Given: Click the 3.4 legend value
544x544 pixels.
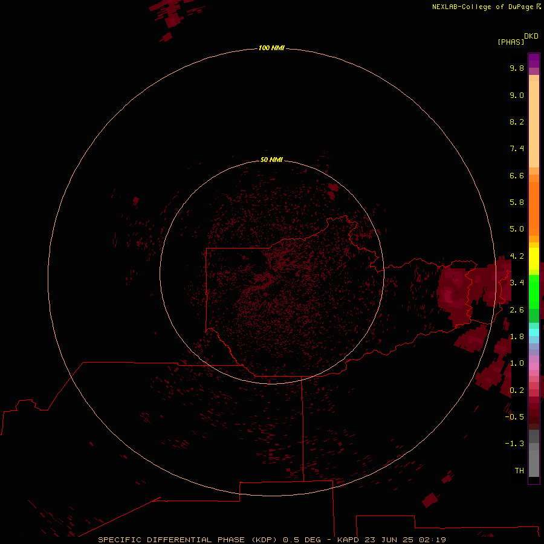Looking at the screenshot, I should 517,283.
